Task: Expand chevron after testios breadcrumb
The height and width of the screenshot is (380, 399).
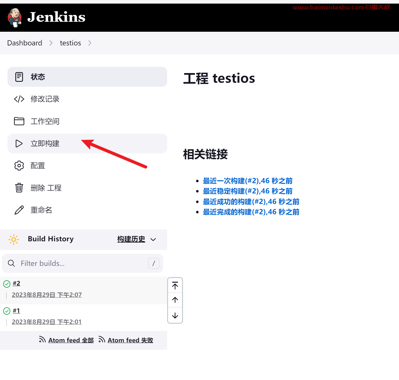Action: (x=90, y=43)
